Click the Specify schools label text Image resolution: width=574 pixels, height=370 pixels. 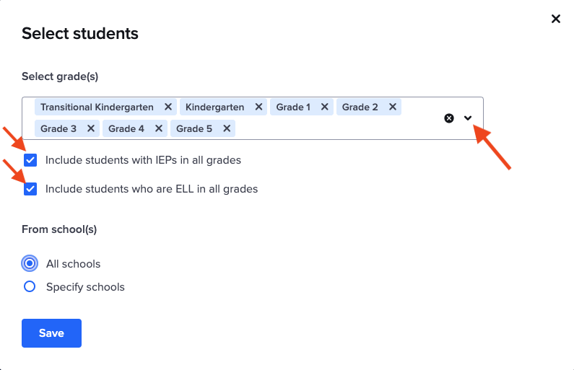(85, 287)
